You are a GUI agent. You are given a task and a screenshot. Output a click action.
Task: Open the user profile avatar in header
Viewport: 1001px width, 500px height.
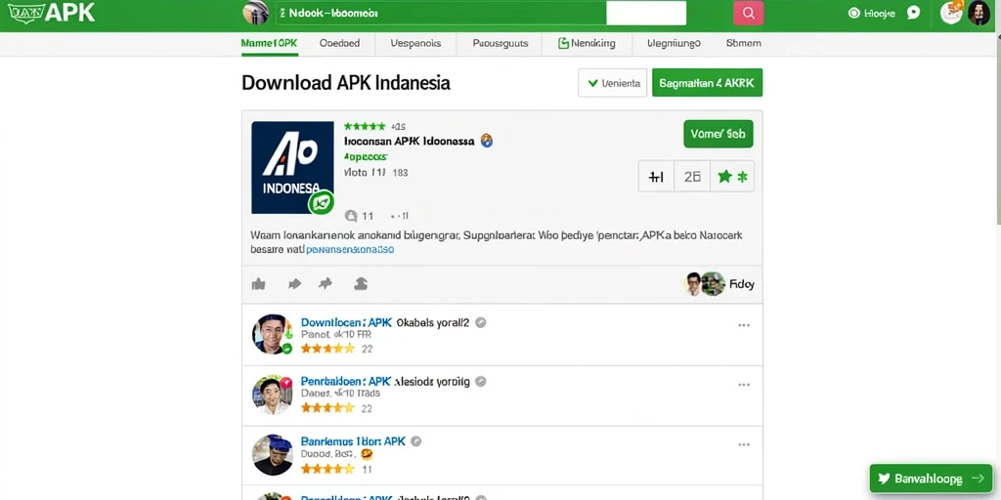pos(979,13)
